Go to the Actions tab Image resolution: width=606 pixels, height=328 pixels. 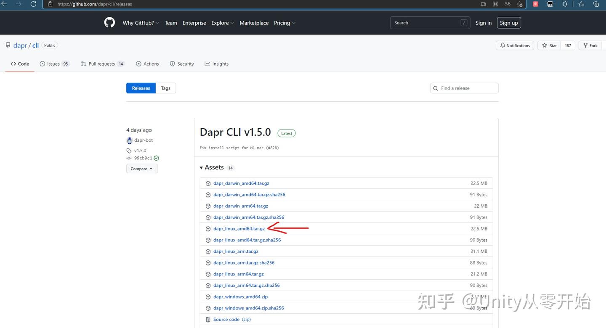[x=147, y=64]
